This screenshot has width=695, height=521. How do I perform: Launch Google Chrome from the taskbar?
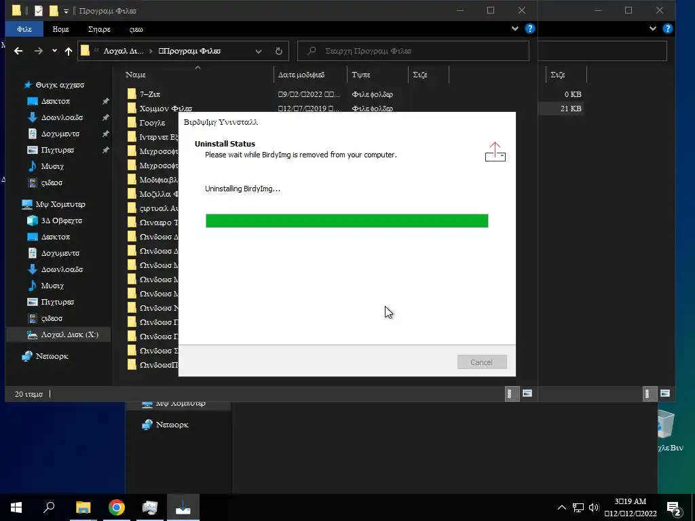click(x=116, y=507)
